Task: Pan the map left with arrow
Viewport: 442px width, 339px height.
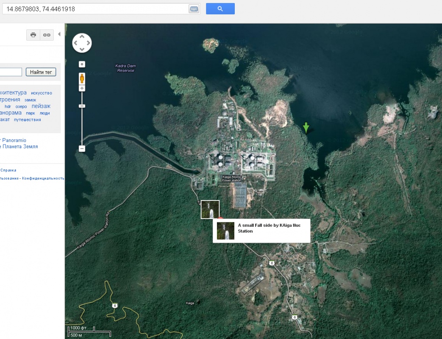Action: point(76,43)
